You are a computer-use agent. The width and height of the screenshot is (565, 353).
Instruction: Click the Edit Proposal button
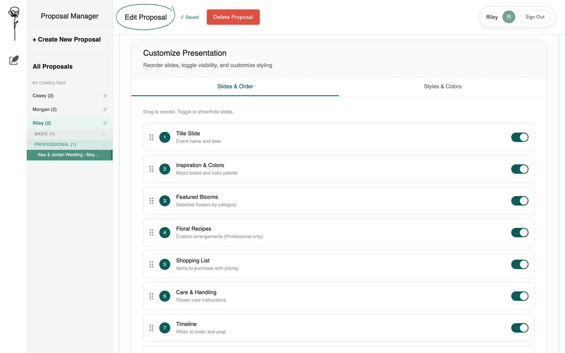click(146, 17)
